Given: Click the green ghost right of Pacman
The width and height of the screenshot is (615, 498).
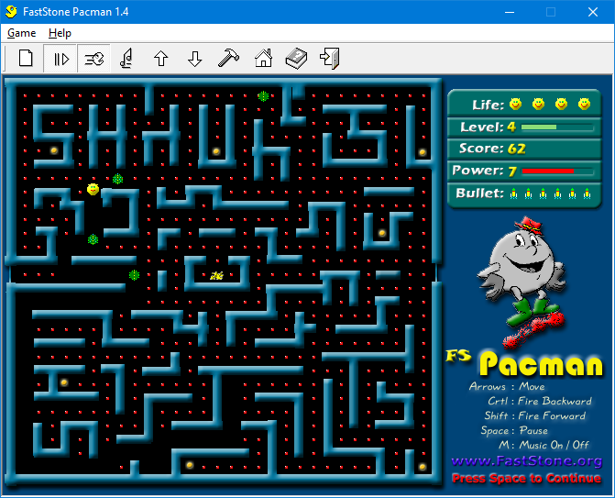Looking at the screenshot, I should pos(117,179).
